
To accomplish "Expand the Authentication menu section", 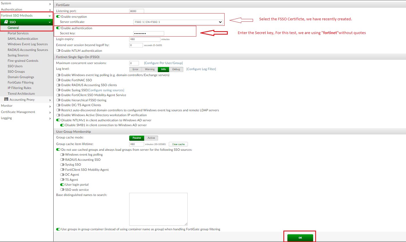I will point(50,10).
